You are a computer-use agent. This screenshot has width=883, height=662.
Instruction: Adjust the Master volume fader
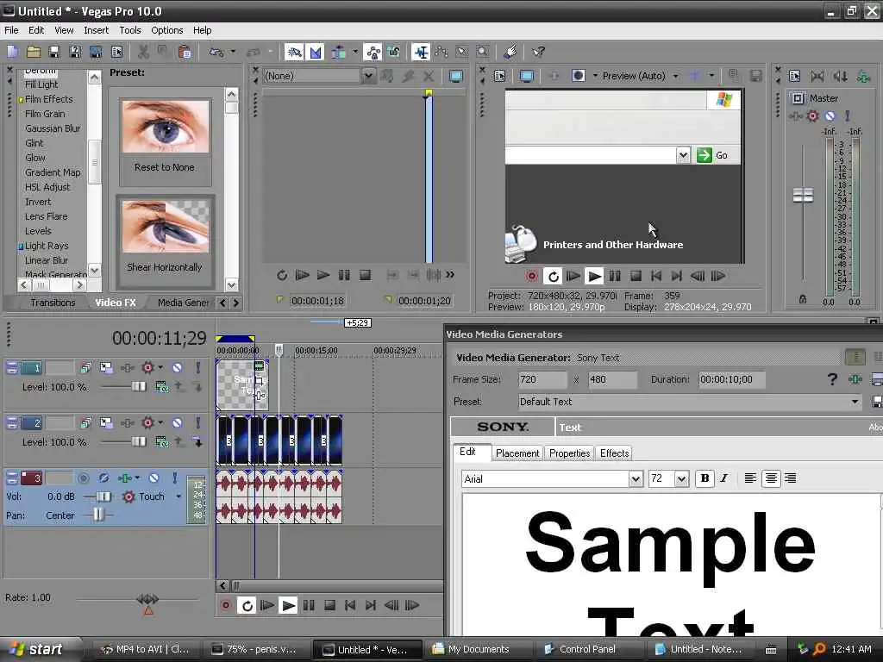coord(803,196)
